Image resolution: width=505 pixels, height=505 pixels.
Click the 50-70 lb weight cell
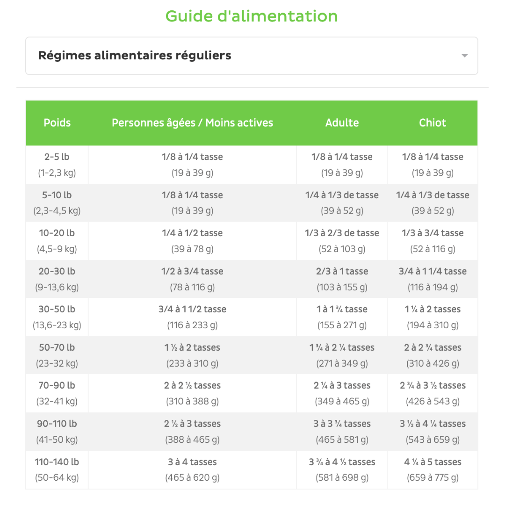(57, 355)
